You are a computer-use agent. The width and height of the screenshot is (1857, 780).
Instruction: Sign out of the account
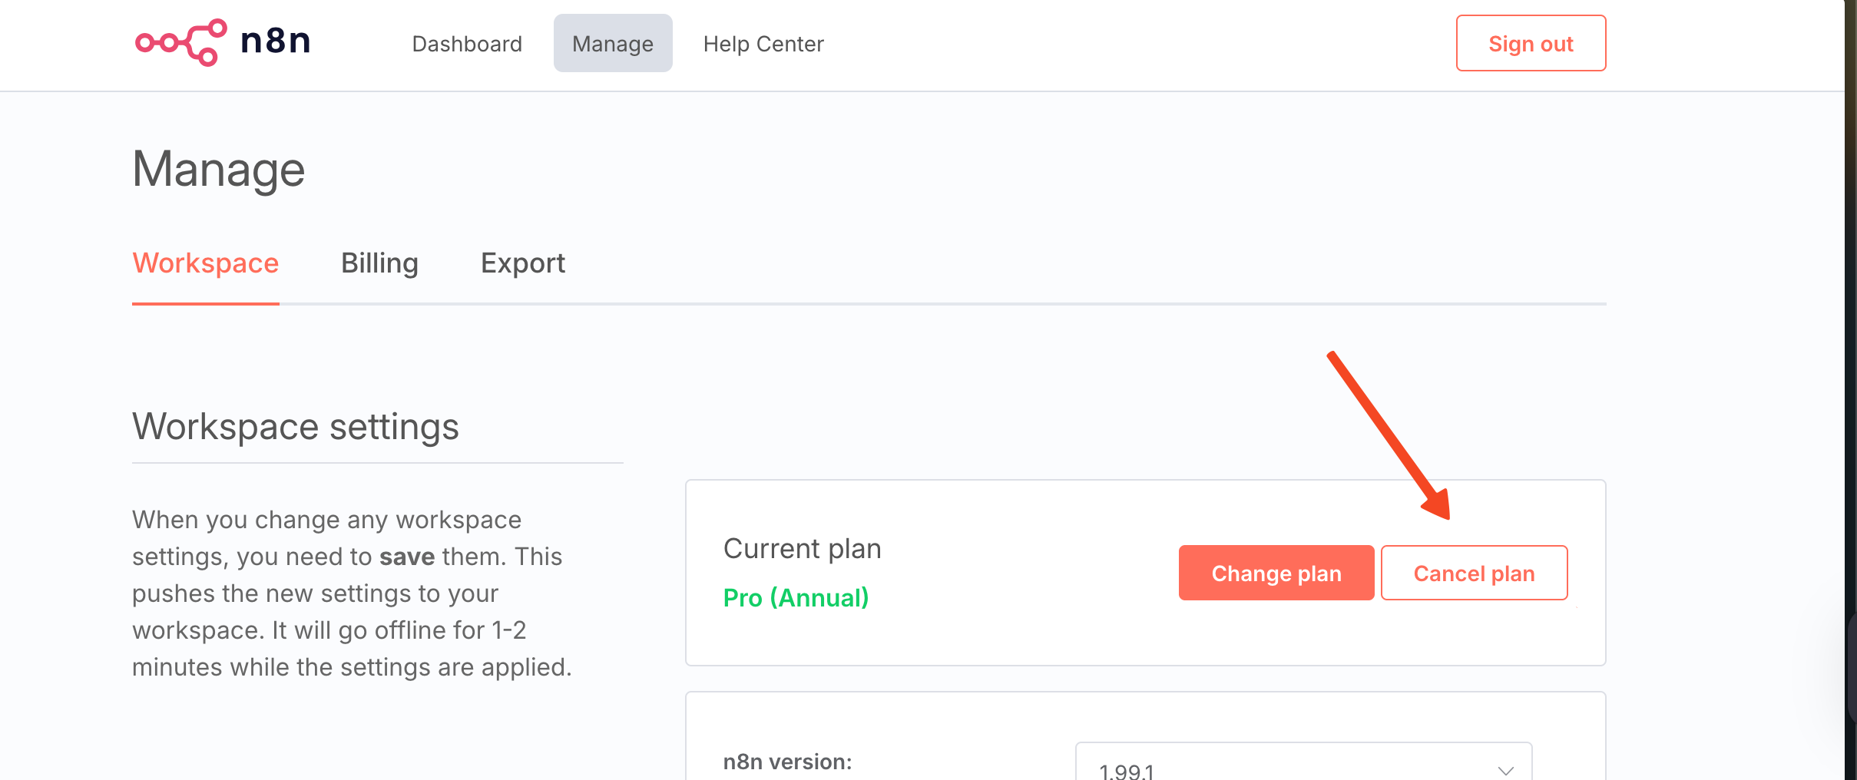pyautogui.click(x=1531, y=44)
